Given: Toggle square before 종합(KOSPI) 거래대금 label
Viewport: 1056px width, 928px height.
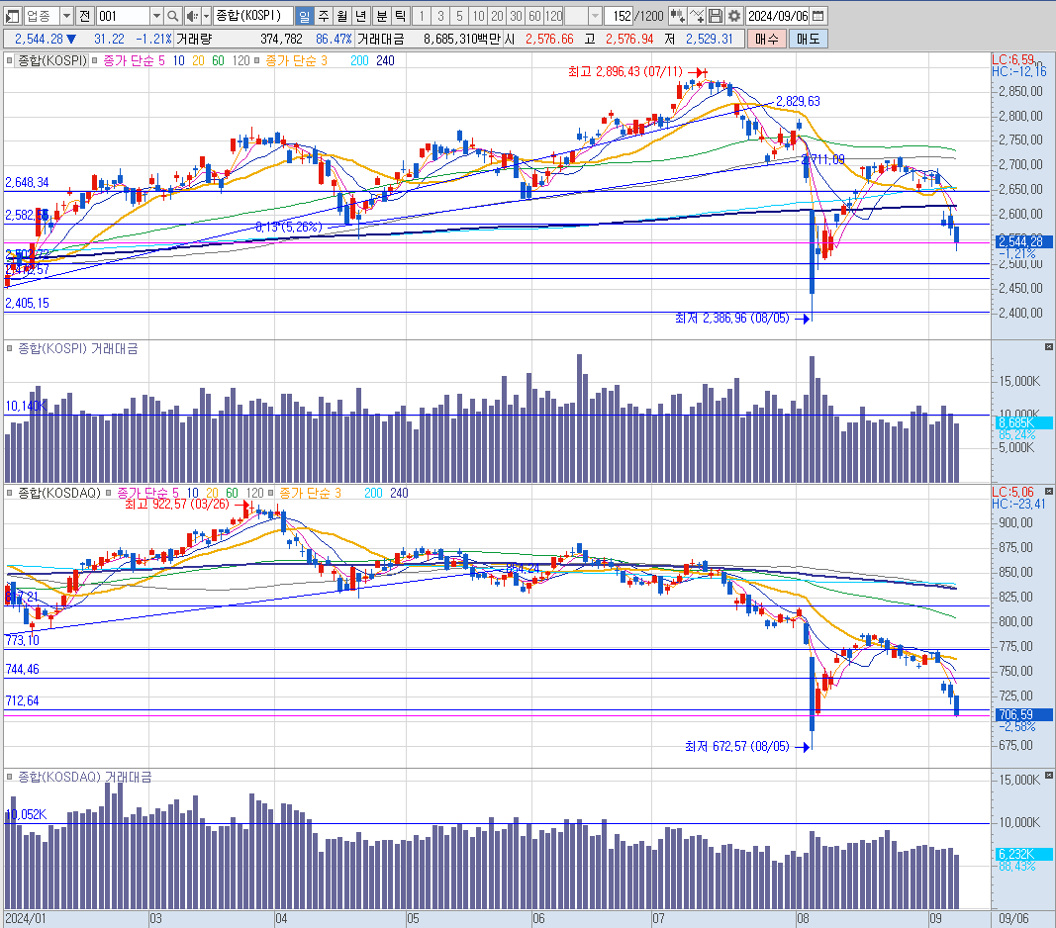Looking at the screenshot, I should [x=10, y=348].
